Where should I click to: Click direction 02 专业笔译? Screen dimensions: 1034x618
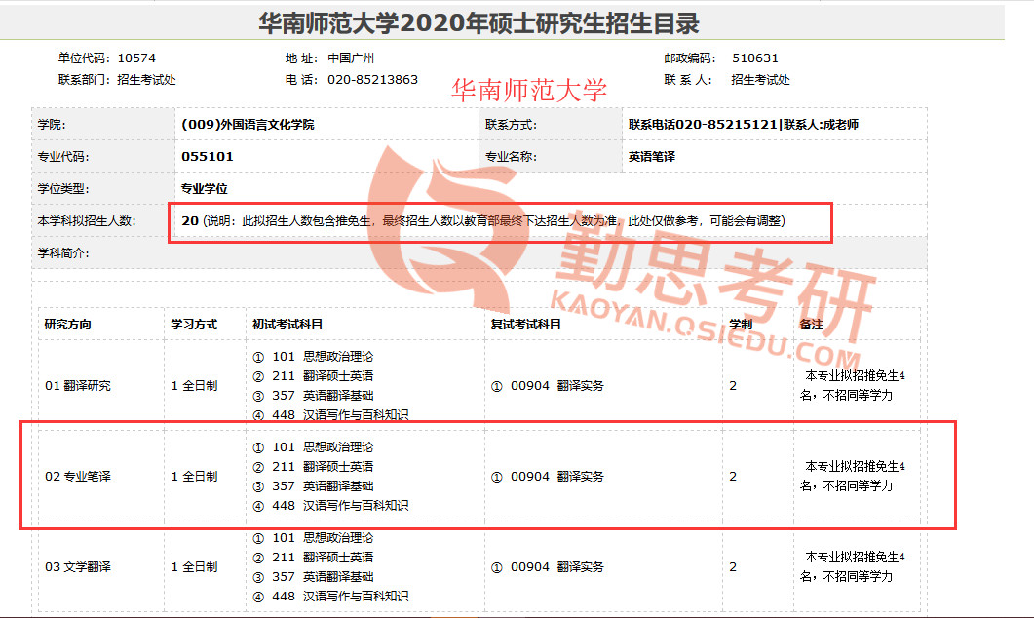click(78, 477)
